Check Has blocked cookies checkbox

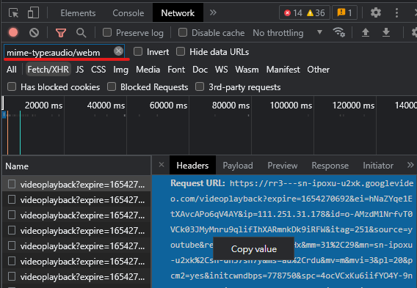[12, 86]
